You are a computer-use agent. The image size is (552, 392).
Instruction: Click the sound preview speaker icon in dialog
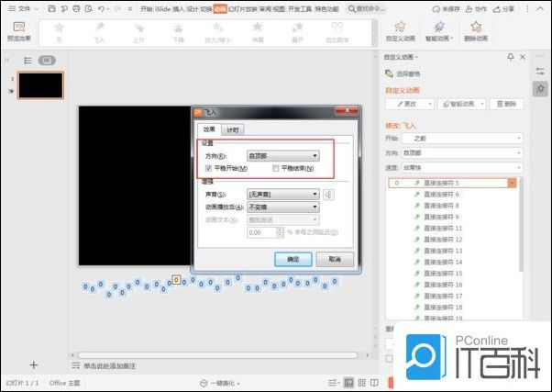pyautogui.click(x=328, y=195)
